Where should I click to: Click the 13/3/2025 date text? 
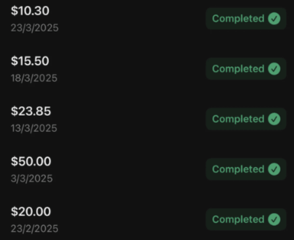point(34,128)
